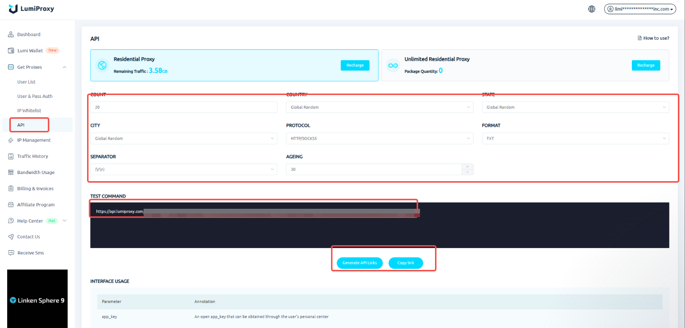Select IP Whitelist in sidebar
This screenshot has height=328, width=685.
tap(29, 110)
